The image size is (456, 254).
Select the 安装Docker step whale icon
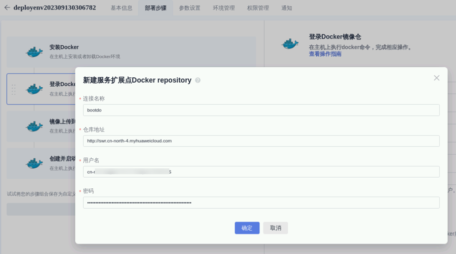tap(34, 52)
